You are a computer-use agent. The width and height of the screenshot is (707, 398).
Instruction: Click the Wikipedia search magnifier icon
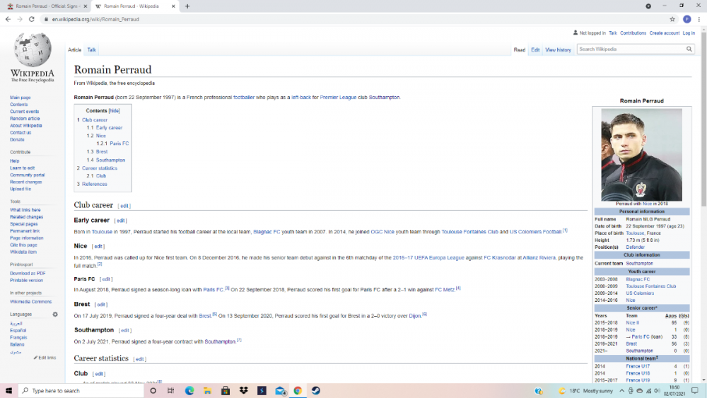(x=689, y=49)
